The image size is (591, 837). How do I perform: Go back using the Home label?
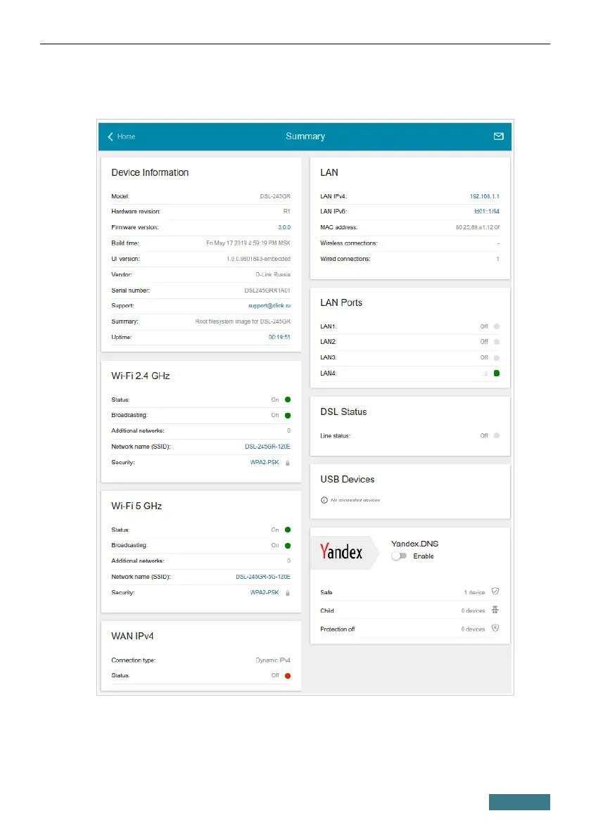[x=126, y=136]
